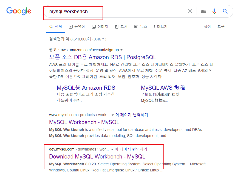Click the book icon beside 도서
Image resolution: width=235 pixels, height=175 pixels.
pyautogui.click(x=117, y=27)
